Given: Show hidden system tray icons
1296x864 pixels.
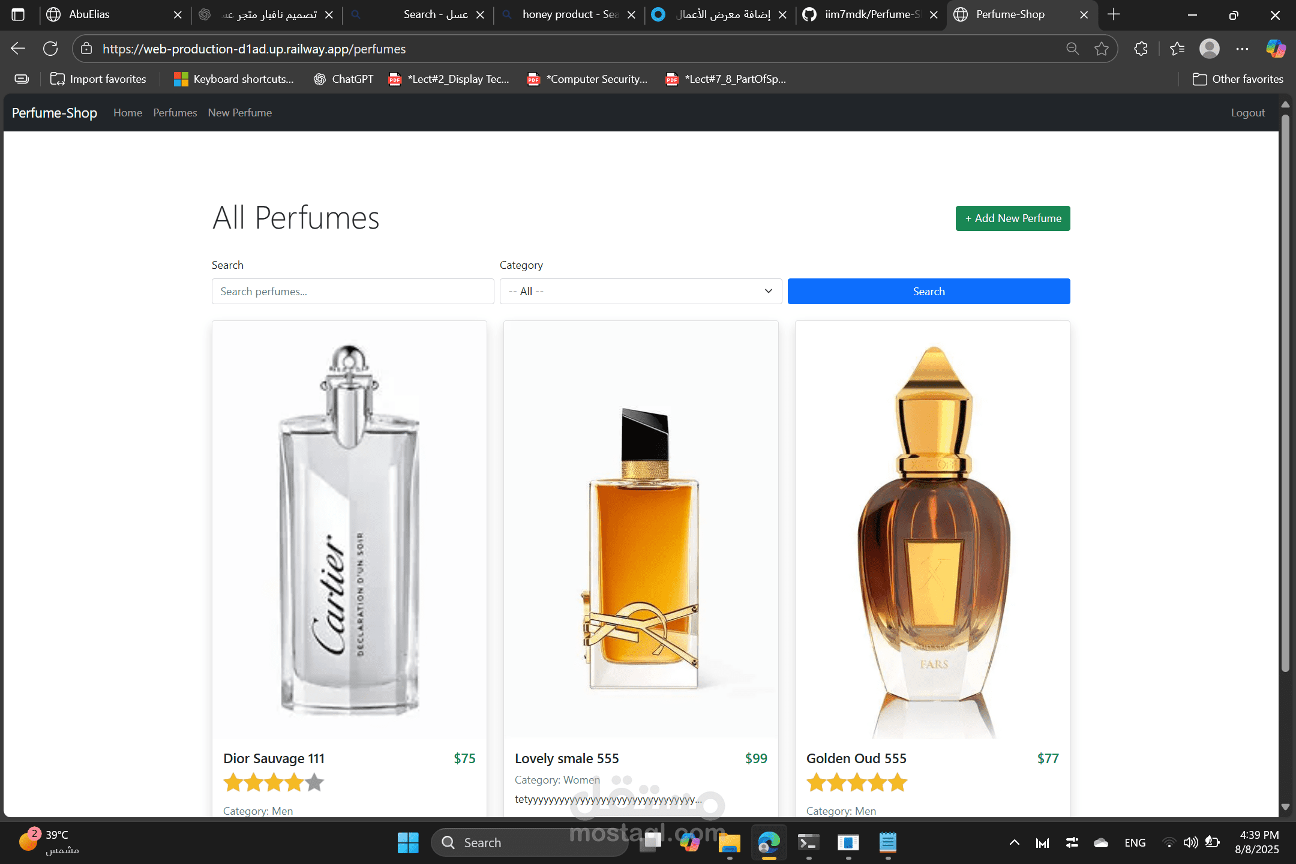Looking at the screenshot, I should (1015, 842).
